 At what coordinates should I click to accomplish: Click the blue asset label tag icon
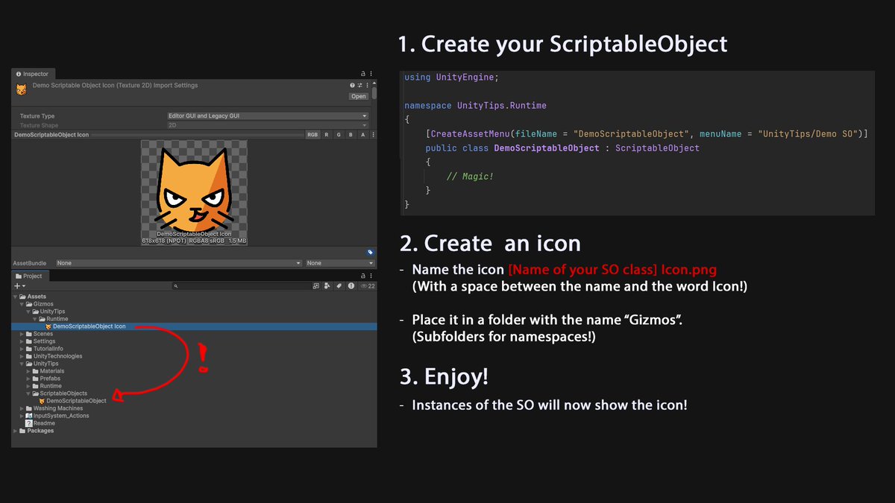[x=369, y=253]
